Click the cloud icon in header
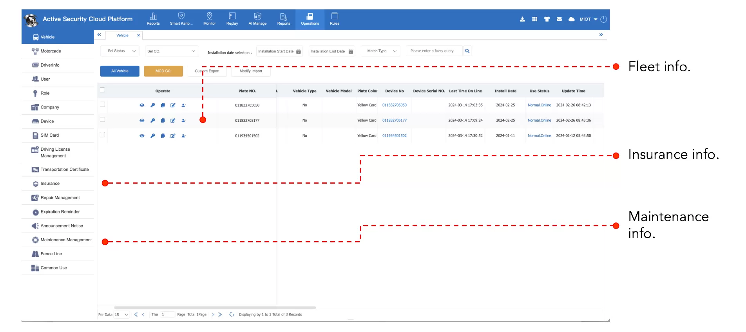The height and width of the screenshot is (332, 746). click(x=572, y=19)
